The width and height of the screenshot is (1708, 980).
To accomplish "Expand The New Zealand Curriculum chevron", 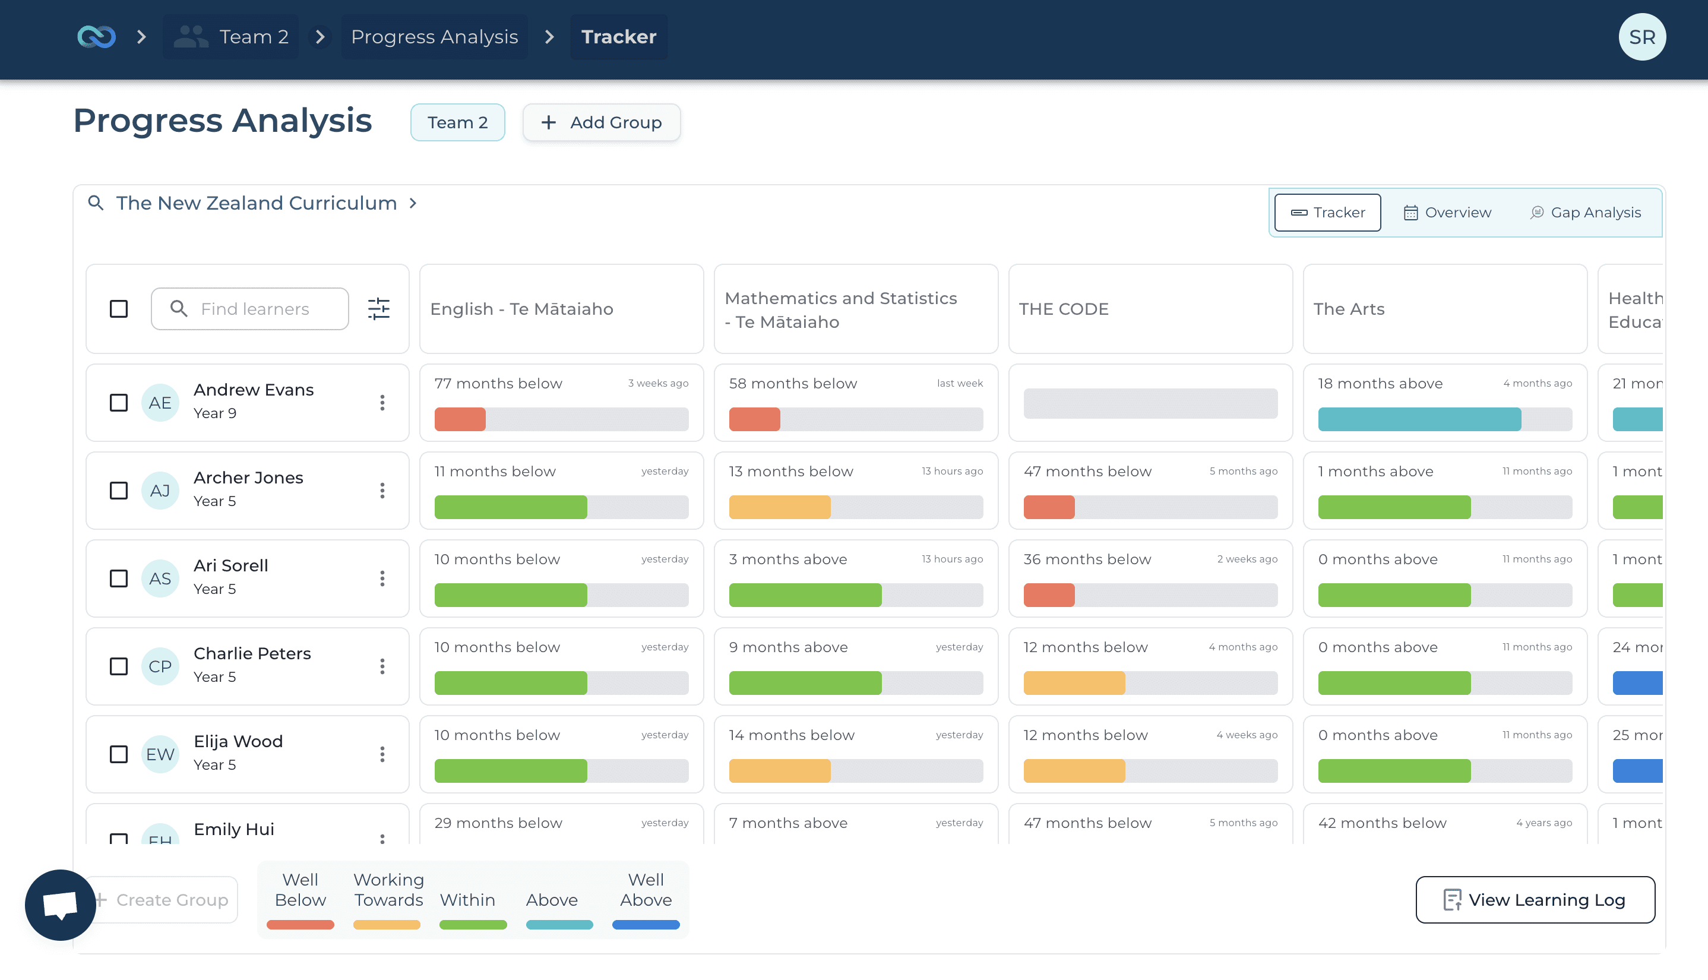I will (x=413, y=203).
